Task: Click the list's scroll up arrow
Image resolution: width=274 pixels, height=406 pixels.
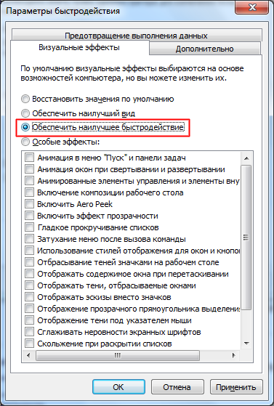Action: (x=246, y=158)
